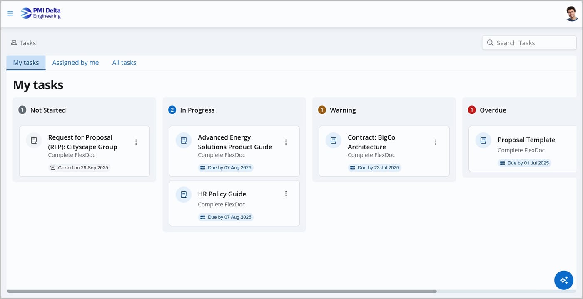Click inside the Search Tasks field

529,43
